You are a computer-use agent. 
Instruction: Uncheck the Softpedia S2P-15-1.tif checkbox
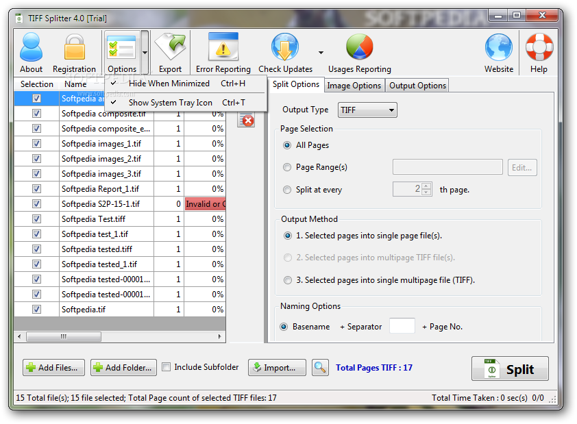(36, 203)
